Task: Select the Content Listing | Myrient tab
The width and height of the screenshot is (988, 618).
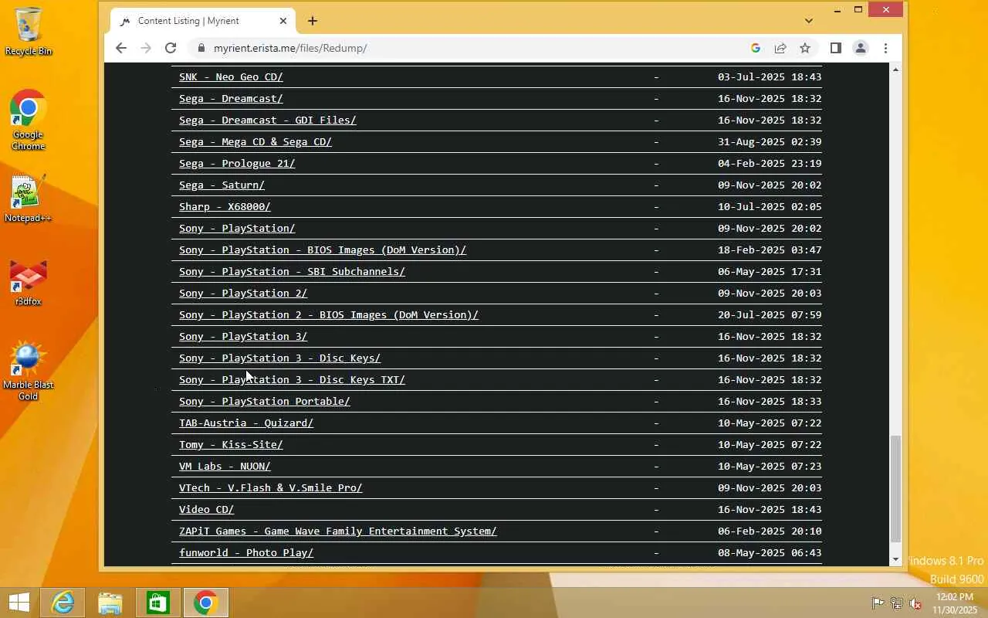Action: click(202, 21)
